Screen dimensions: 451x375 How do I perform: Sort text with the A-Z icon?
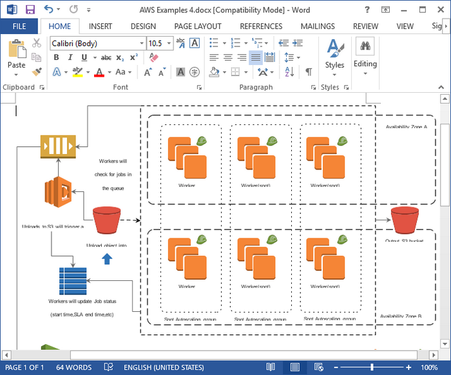[289, 72]
